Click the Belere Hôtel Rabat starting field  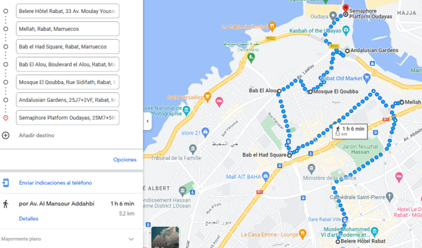[x=67, y=11]
